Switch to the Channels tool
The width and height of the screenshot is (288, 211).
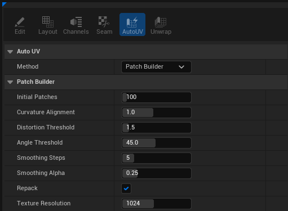(x=76, y=25)
